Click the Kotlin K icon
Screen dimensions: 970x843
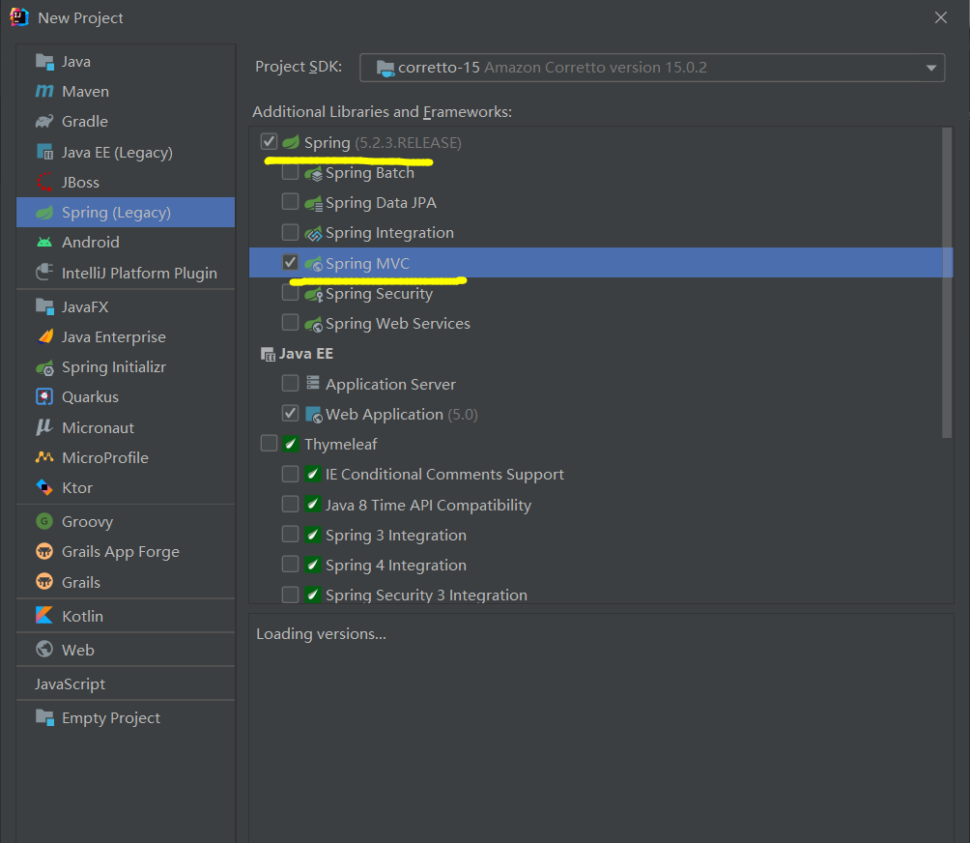coord(44,615)
